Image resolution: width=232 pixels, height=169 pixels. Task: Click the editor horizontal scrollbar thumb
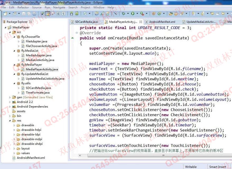pos(160,156)
